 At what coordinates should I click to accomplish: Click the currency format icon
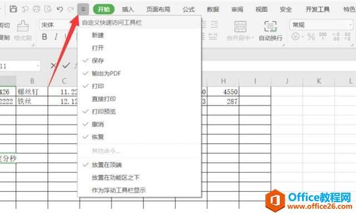click(x=295, y=36)
